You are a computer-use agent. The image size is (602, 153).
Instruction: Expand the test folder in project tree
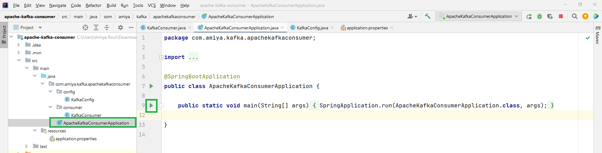(x=27, y=146)
